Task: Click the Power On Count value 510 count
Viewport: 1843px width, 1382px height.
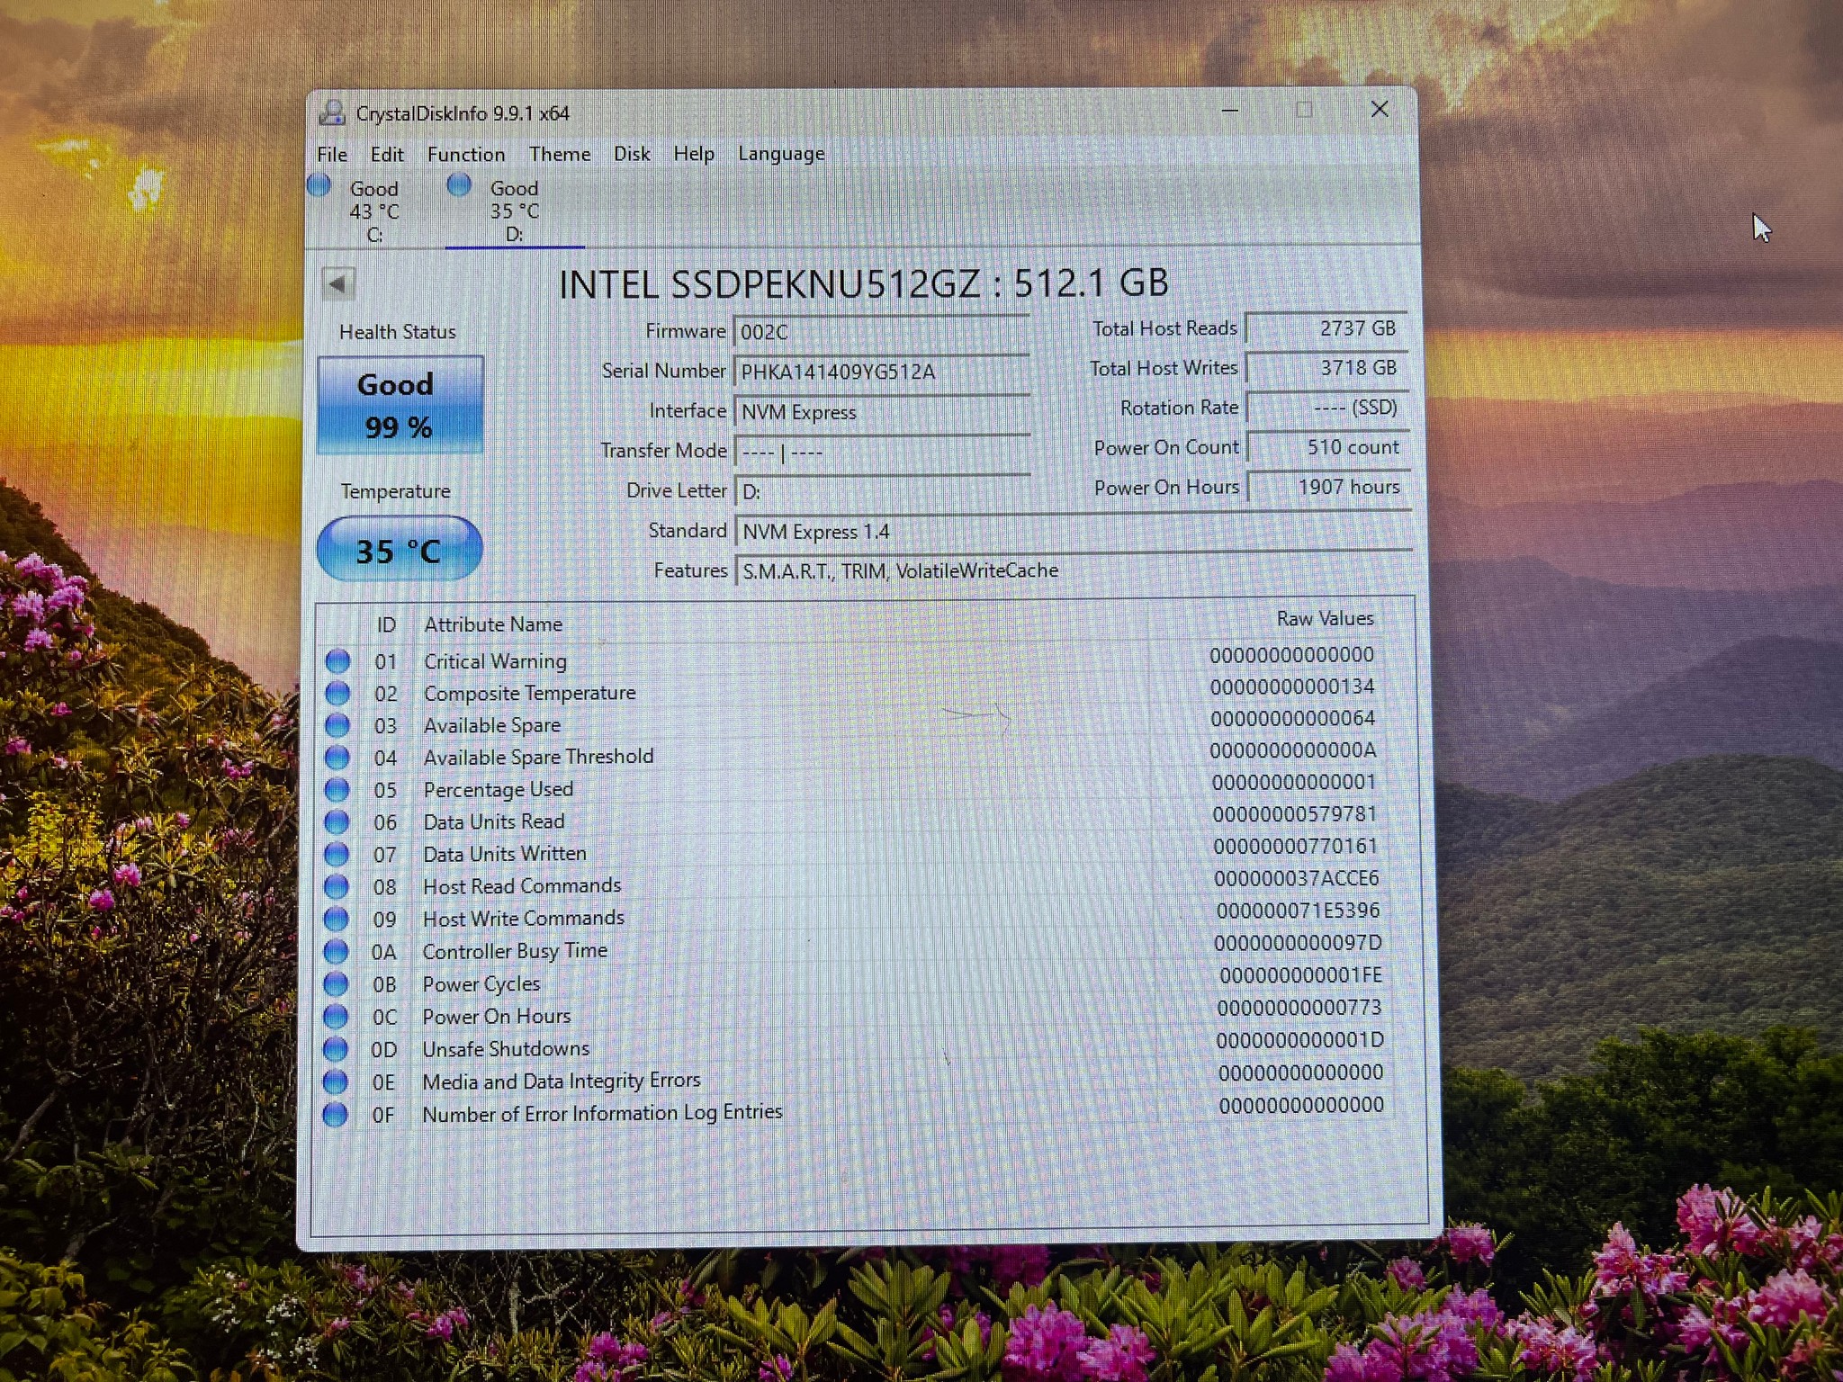Action: point(1328,447)
